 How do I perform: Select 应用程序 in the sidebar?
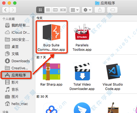16,75
